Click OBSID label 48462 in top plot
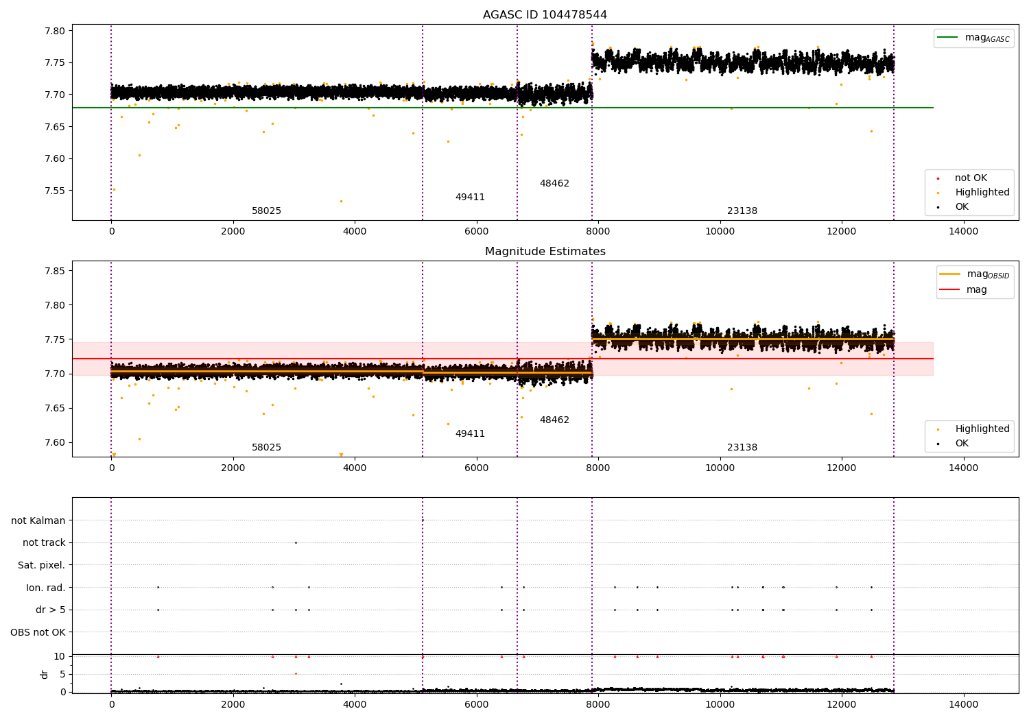The width and height of the screenshot is (1029, 720). (x=554, y=184)
